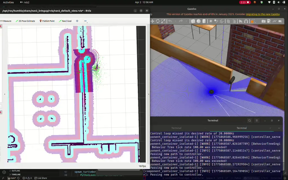Click the rviz2 application menu in top bar
This screenshot has height=180, width=288.
[25, 2]
